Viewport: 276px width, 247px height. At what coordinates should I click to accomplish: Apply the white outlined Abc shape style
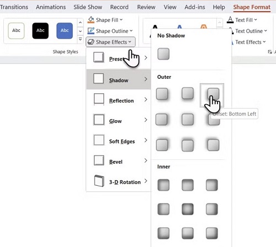16,31
